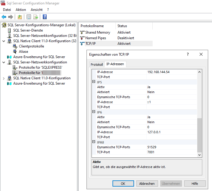
Task: Select the IP-Adressen tab
Action: pos(115,64)
